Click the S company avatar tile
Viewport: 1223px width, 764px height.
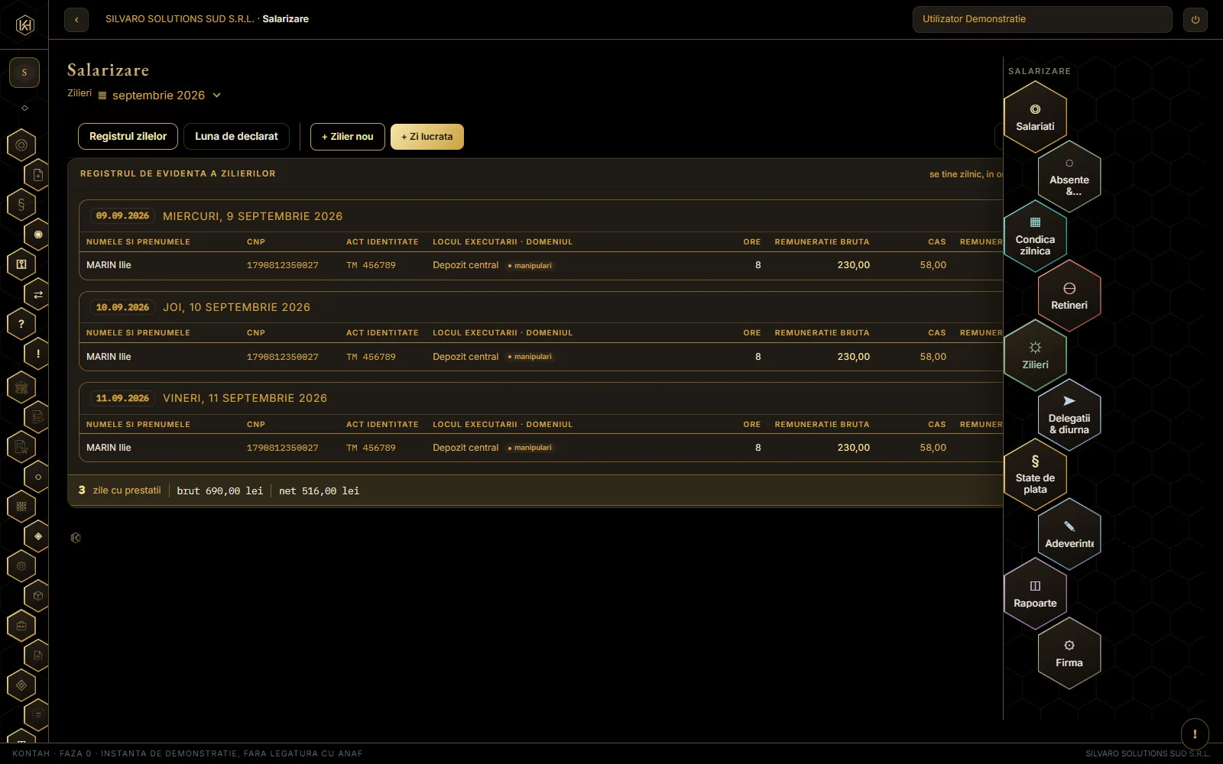coord(24,73)
